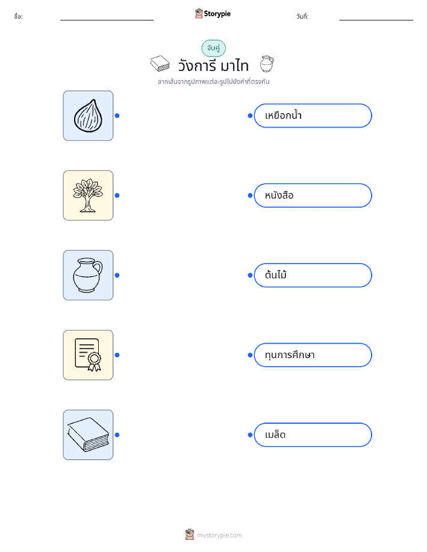Click the small book icon beside title
The image size is (427, 552).
pos(160,63)
